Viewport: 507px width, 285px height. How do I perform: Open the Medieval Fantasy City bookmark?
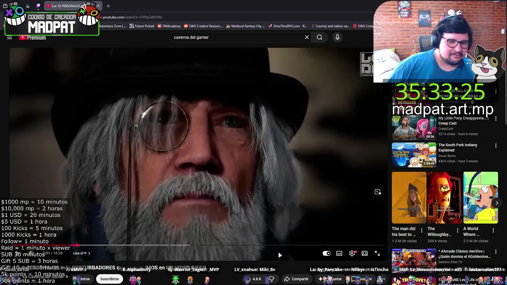click(246, 26)
